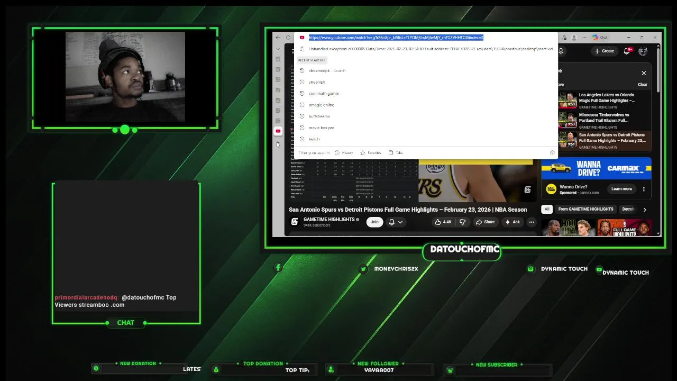Open the Copilot Chat button
Viewport: 677px width, 381px height.
click(x=600, y=38)
